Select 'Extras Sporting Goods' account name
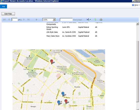140x110 pixels. pos(52,28)
